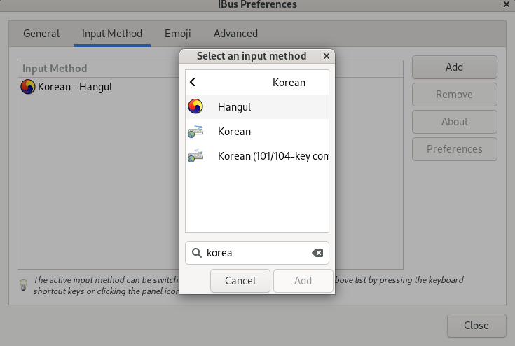Close IBus Preferences with Close button
The width and height of the screenshot is (515, 346).
pyautogui.click(x=476, y=325)
